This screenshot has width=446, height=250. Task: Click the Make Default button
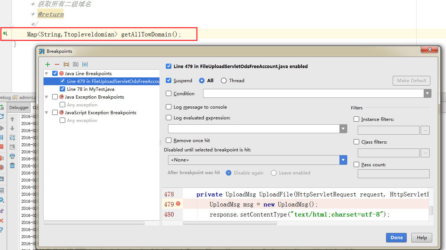(412, 81)
